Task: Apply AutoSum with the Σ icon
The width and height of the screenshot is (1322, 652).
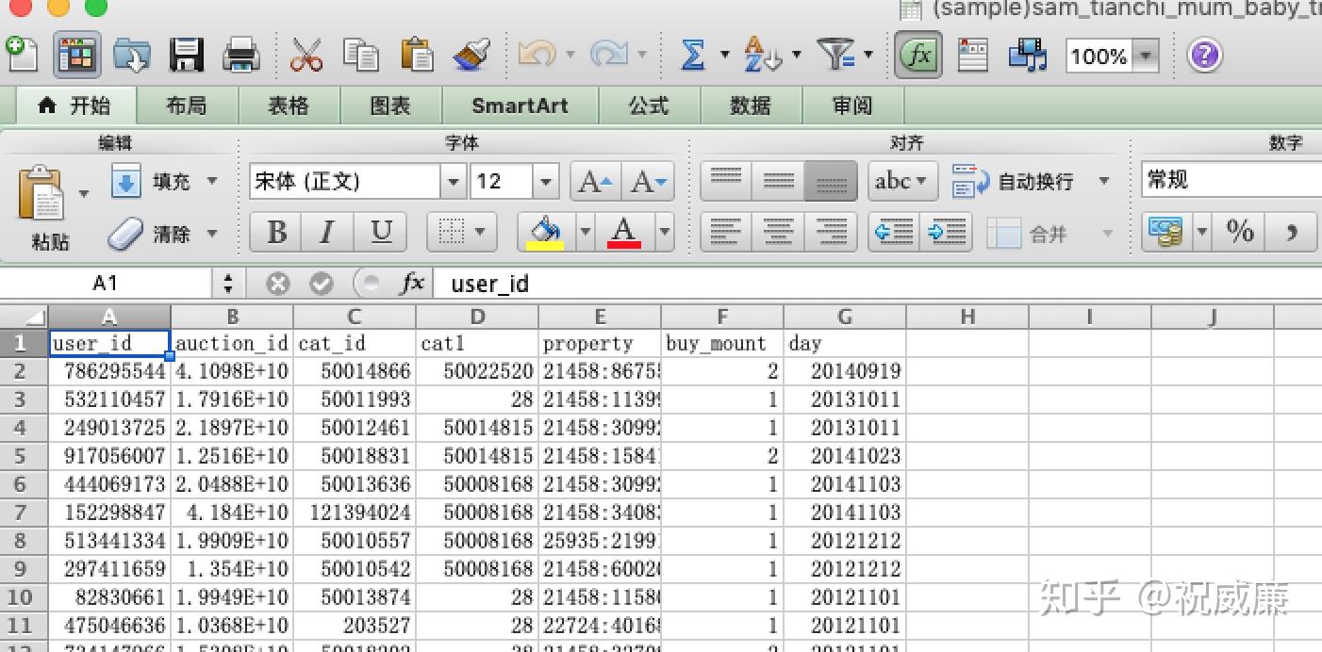Action: point(695,55)
